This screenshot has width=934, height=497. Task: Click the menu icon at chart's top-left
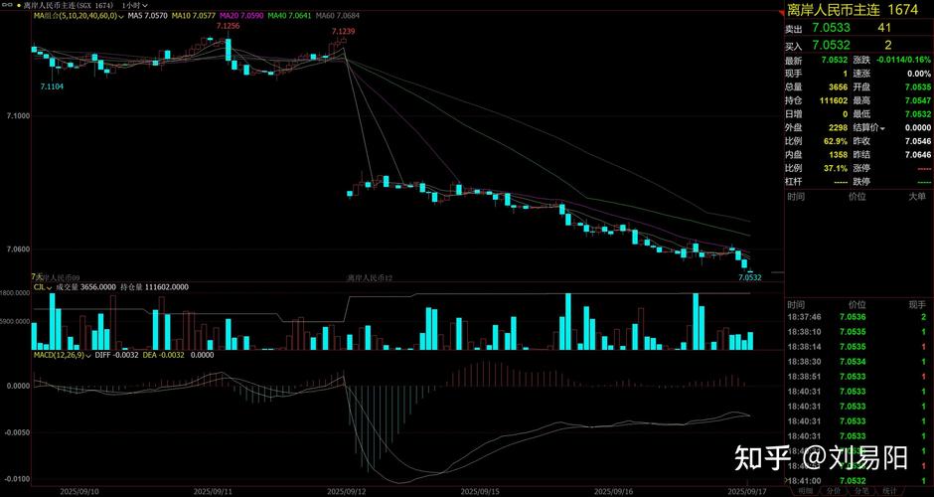click(x=5, y=5)
